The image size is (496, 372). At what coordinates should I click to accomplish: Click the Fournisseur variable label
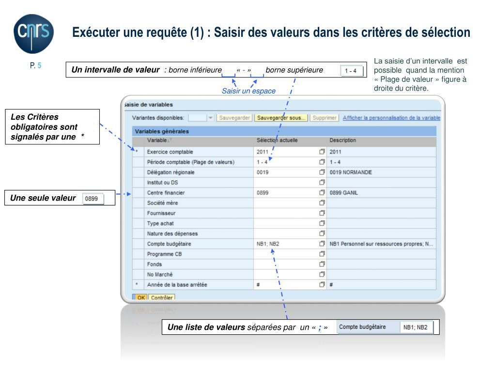(x=161, y=213)
